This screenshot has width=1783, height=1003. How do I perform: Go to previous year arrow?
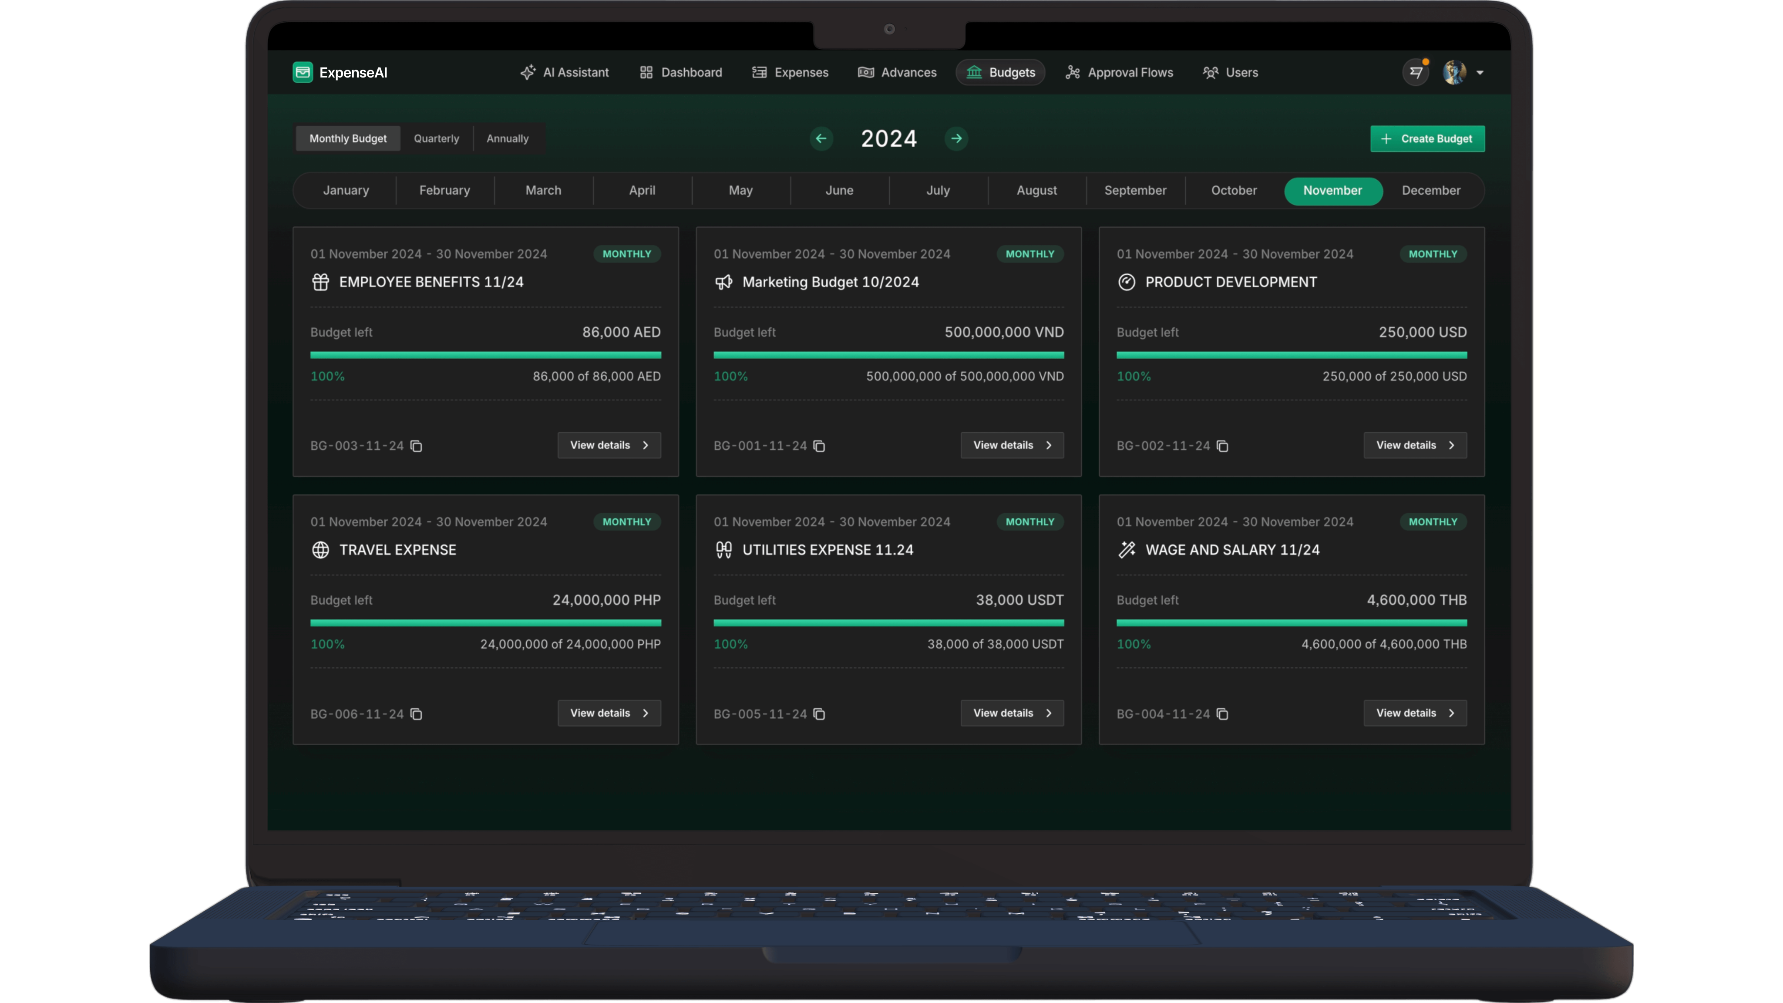point(821,138)
